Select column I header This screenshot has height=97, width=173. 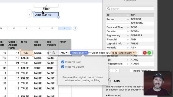[x=26, y=28]
